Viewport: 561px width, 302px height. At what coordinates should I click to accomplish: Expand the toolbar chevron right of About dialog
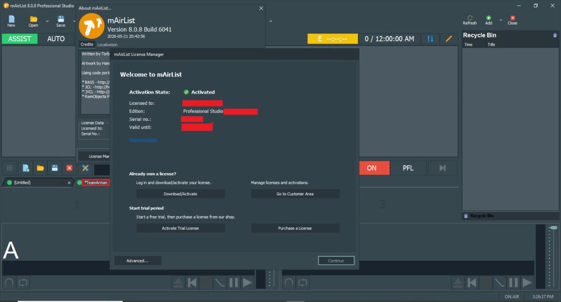point(271,21)
